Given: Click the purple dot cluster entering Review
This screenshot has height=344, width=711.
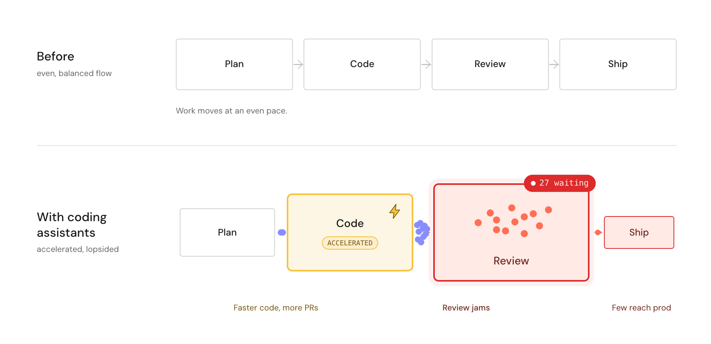Looking at the screenshot, I should 422,232.
